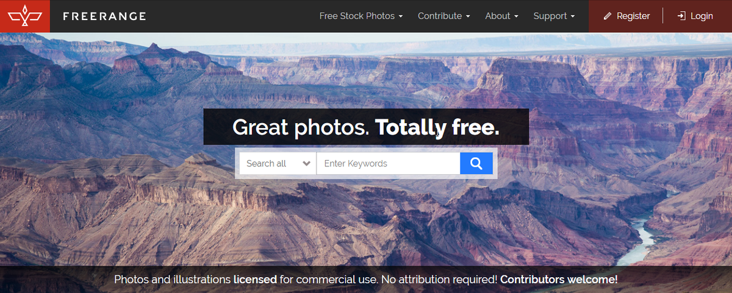The image size is (732, 293).
Task: Follow the 'Contributors welcome!' link
Action: coord(559,280)
